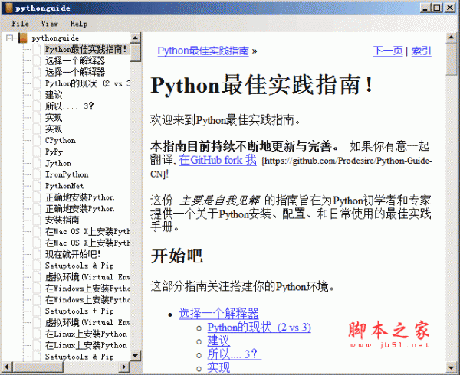Maximize the pythonguide window
460x375 pixels.
(x=437, y=8)
